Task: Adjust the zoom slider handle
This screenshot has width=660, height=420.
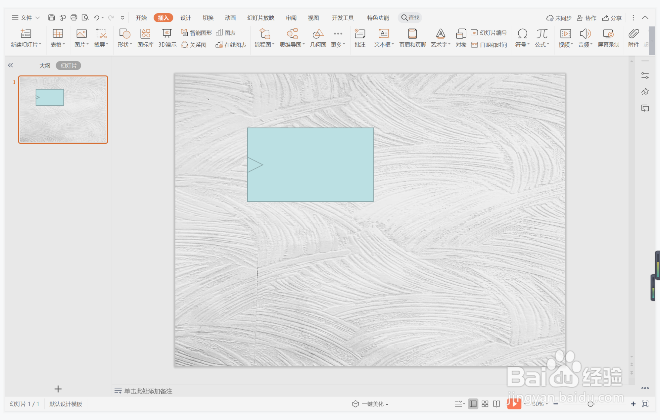Action: (x=590, y=404)
